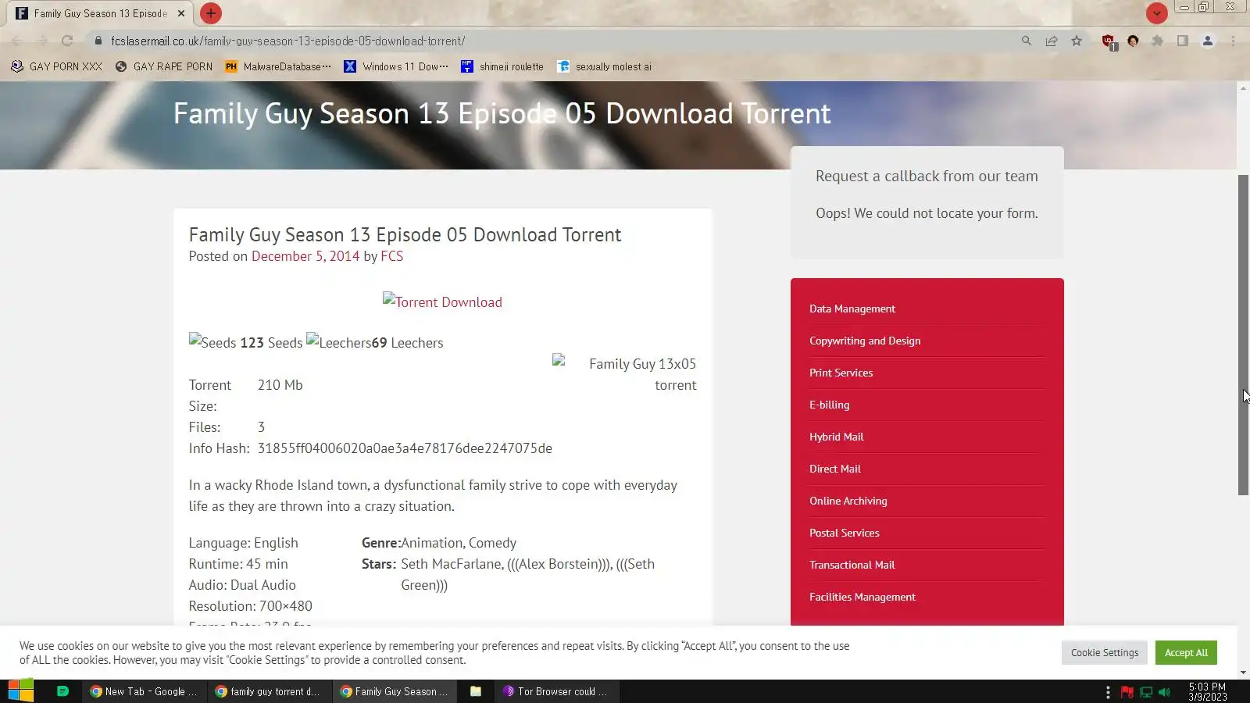Click 'Request a callback from our team' heading
Viewport: 1250px width, 703px height.
(x=927, y=177)
